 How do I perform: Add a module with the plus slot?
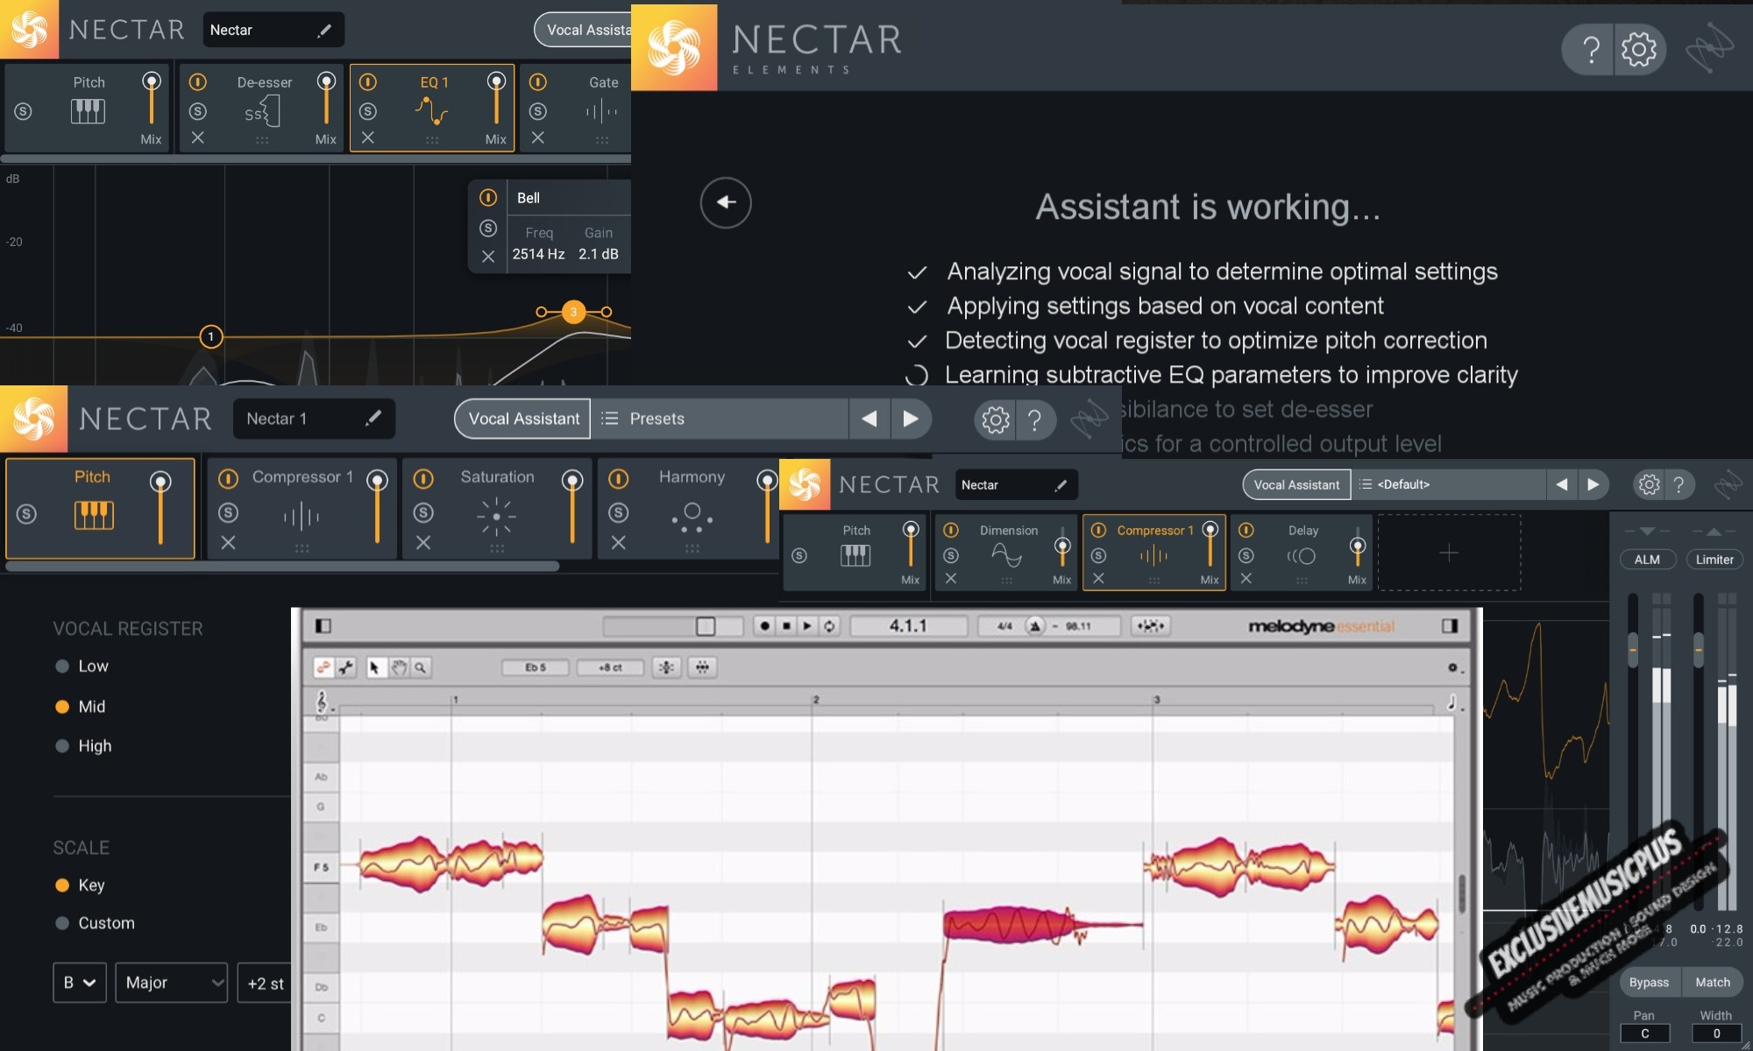pyautogui.click(x=1449, y=553)
